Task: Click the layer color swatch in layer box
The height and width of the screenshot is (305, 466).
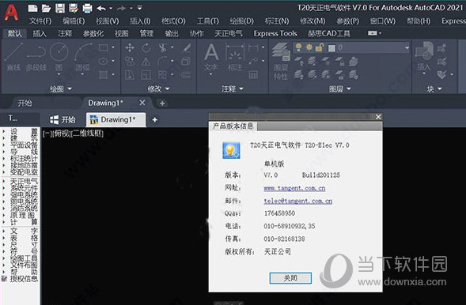Action: tap(332, 47)
